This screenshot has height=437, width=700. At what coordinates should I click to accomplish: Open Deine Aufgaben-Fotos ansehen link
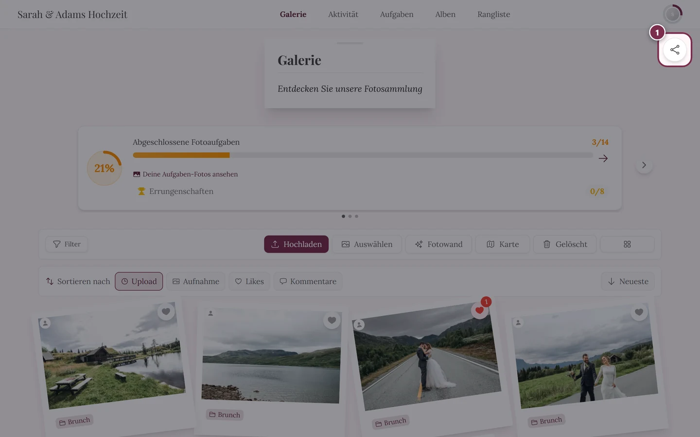click(185, 174)
